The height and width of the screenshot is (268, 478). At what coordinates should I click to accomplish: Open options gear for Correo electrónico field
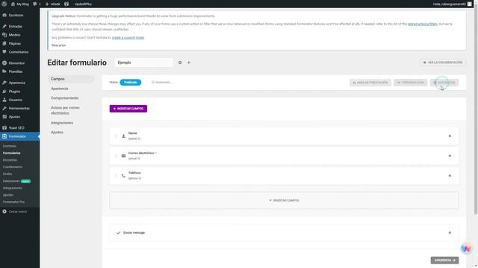pyautogui.click(x=450, y=156)
